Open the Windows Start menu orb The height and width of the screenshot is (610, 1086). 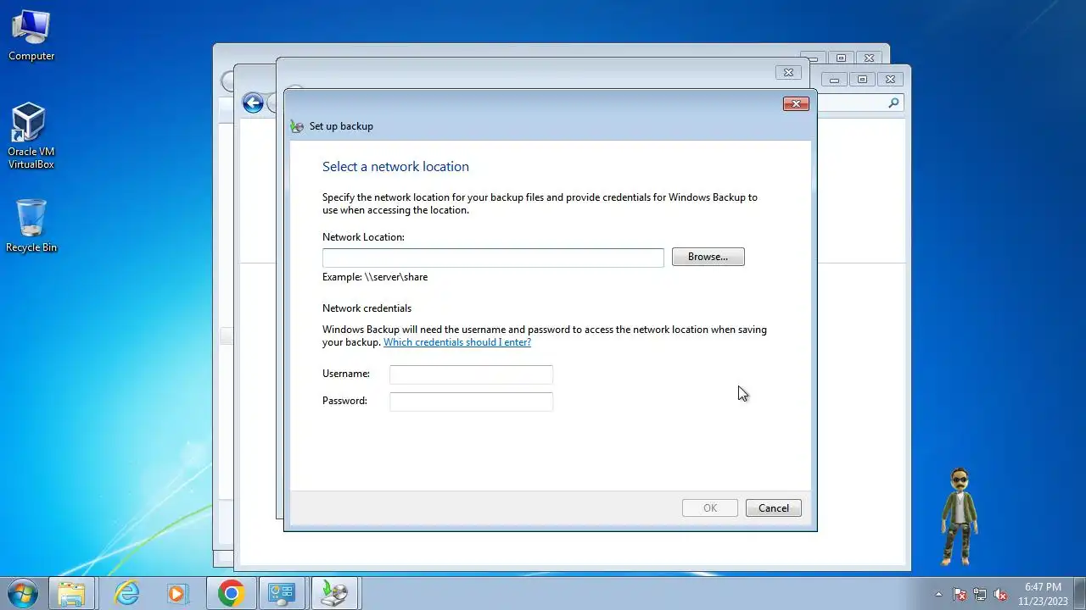22,593
